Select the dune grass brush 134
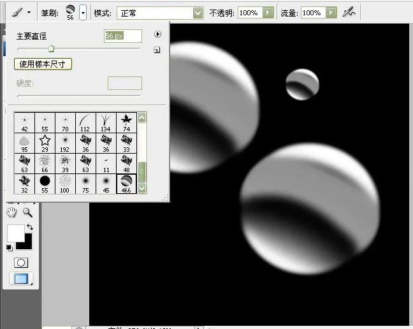Screen dimensions: 413x329 click(106, 123)
